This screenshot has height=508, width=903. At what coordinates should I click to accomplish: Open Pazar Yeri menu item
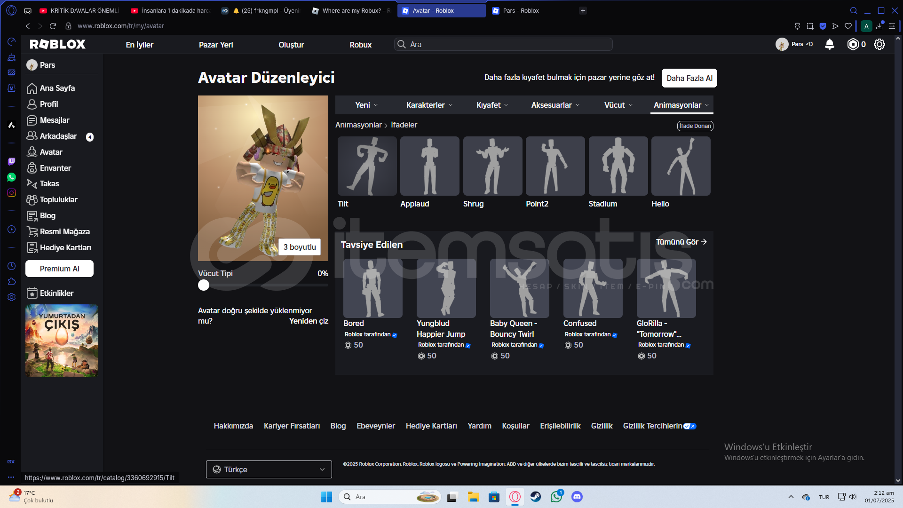point(216,45)
